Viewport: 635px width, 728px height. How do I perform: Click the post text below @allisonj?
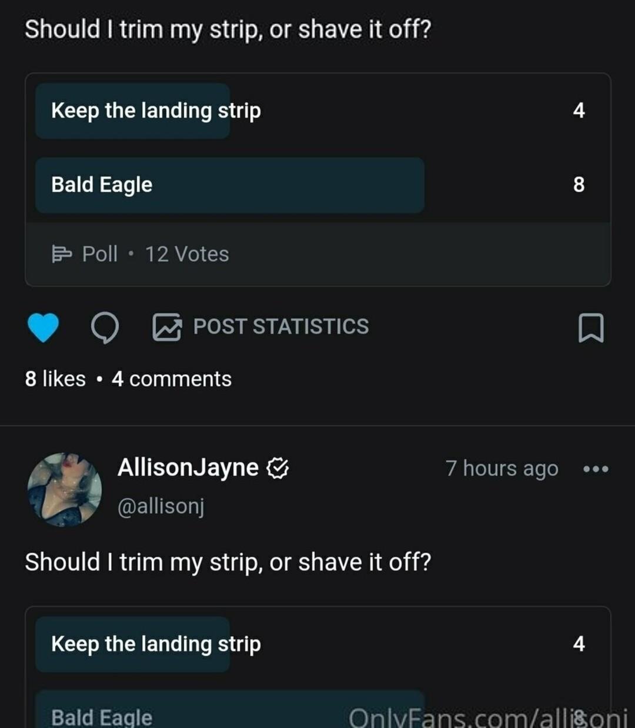[x=228, y=562]
